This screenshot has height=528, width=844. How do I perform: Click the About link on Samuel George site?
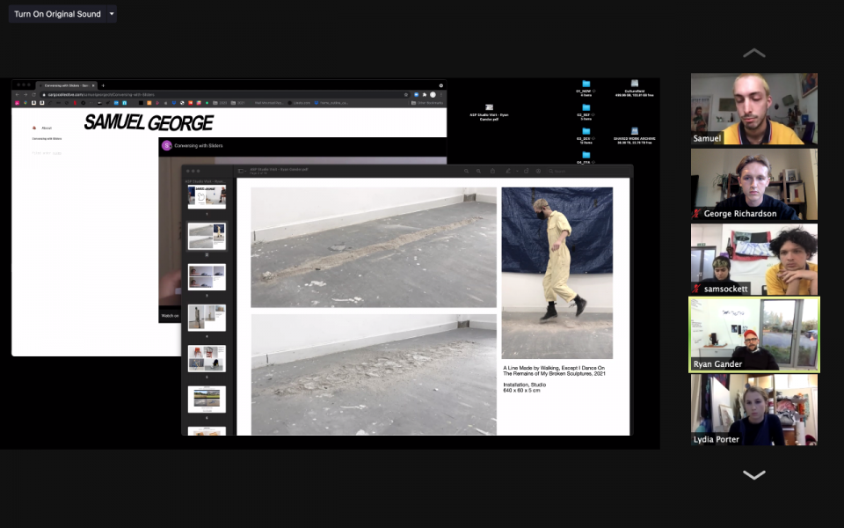point(47,128)
